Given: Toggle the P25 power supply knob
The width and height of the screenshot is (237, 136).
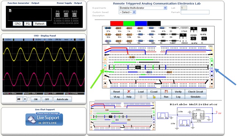Looking at the screenshot, I should coord(66,15).
